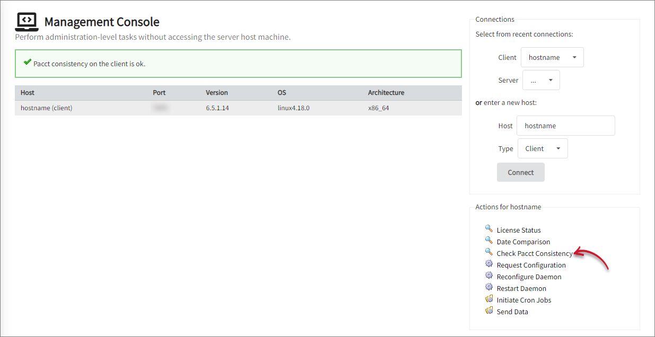Click the green checkmark in the status banner
The image size is (655, 337).
(x=28, y=62)
